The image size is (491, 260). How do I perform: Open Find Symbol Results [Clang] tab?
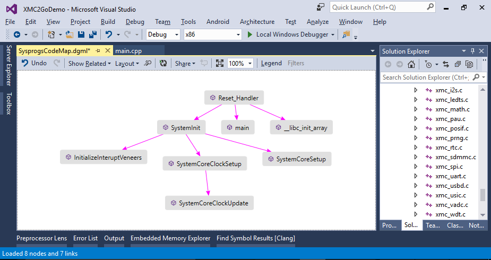pyautogui.click(x=255, y=238)
